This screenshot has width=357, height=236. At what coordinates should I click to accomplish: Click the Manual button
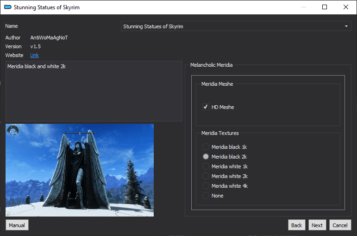tap(17, 225)
